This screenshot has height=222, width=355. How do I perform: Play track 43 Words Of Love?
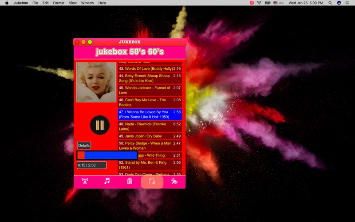point(150,69)
